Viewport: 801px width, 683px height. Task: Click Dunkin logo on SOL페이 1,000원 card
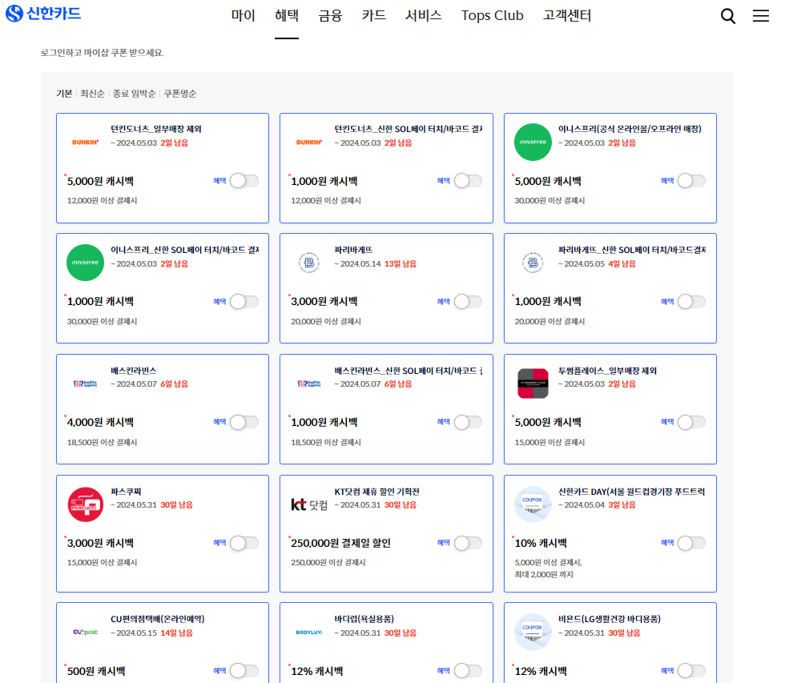click(x=309, y=143)
